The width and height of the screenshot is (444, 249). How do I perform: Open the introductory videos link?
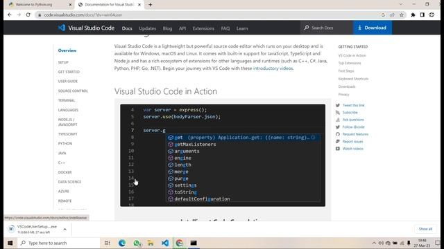(x=273, y=68)
